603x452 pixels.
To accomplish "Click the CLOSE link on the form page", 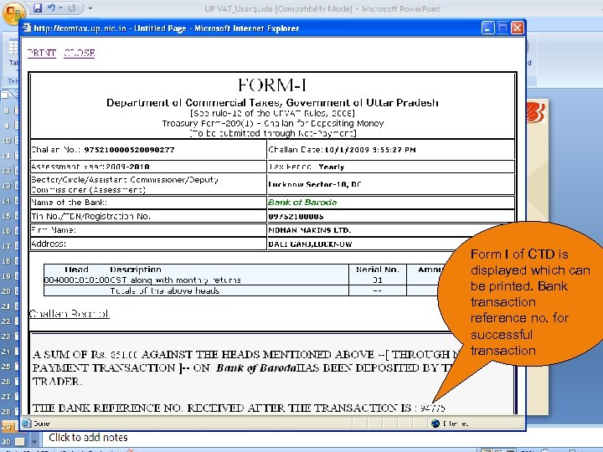I will pos(80,53).
